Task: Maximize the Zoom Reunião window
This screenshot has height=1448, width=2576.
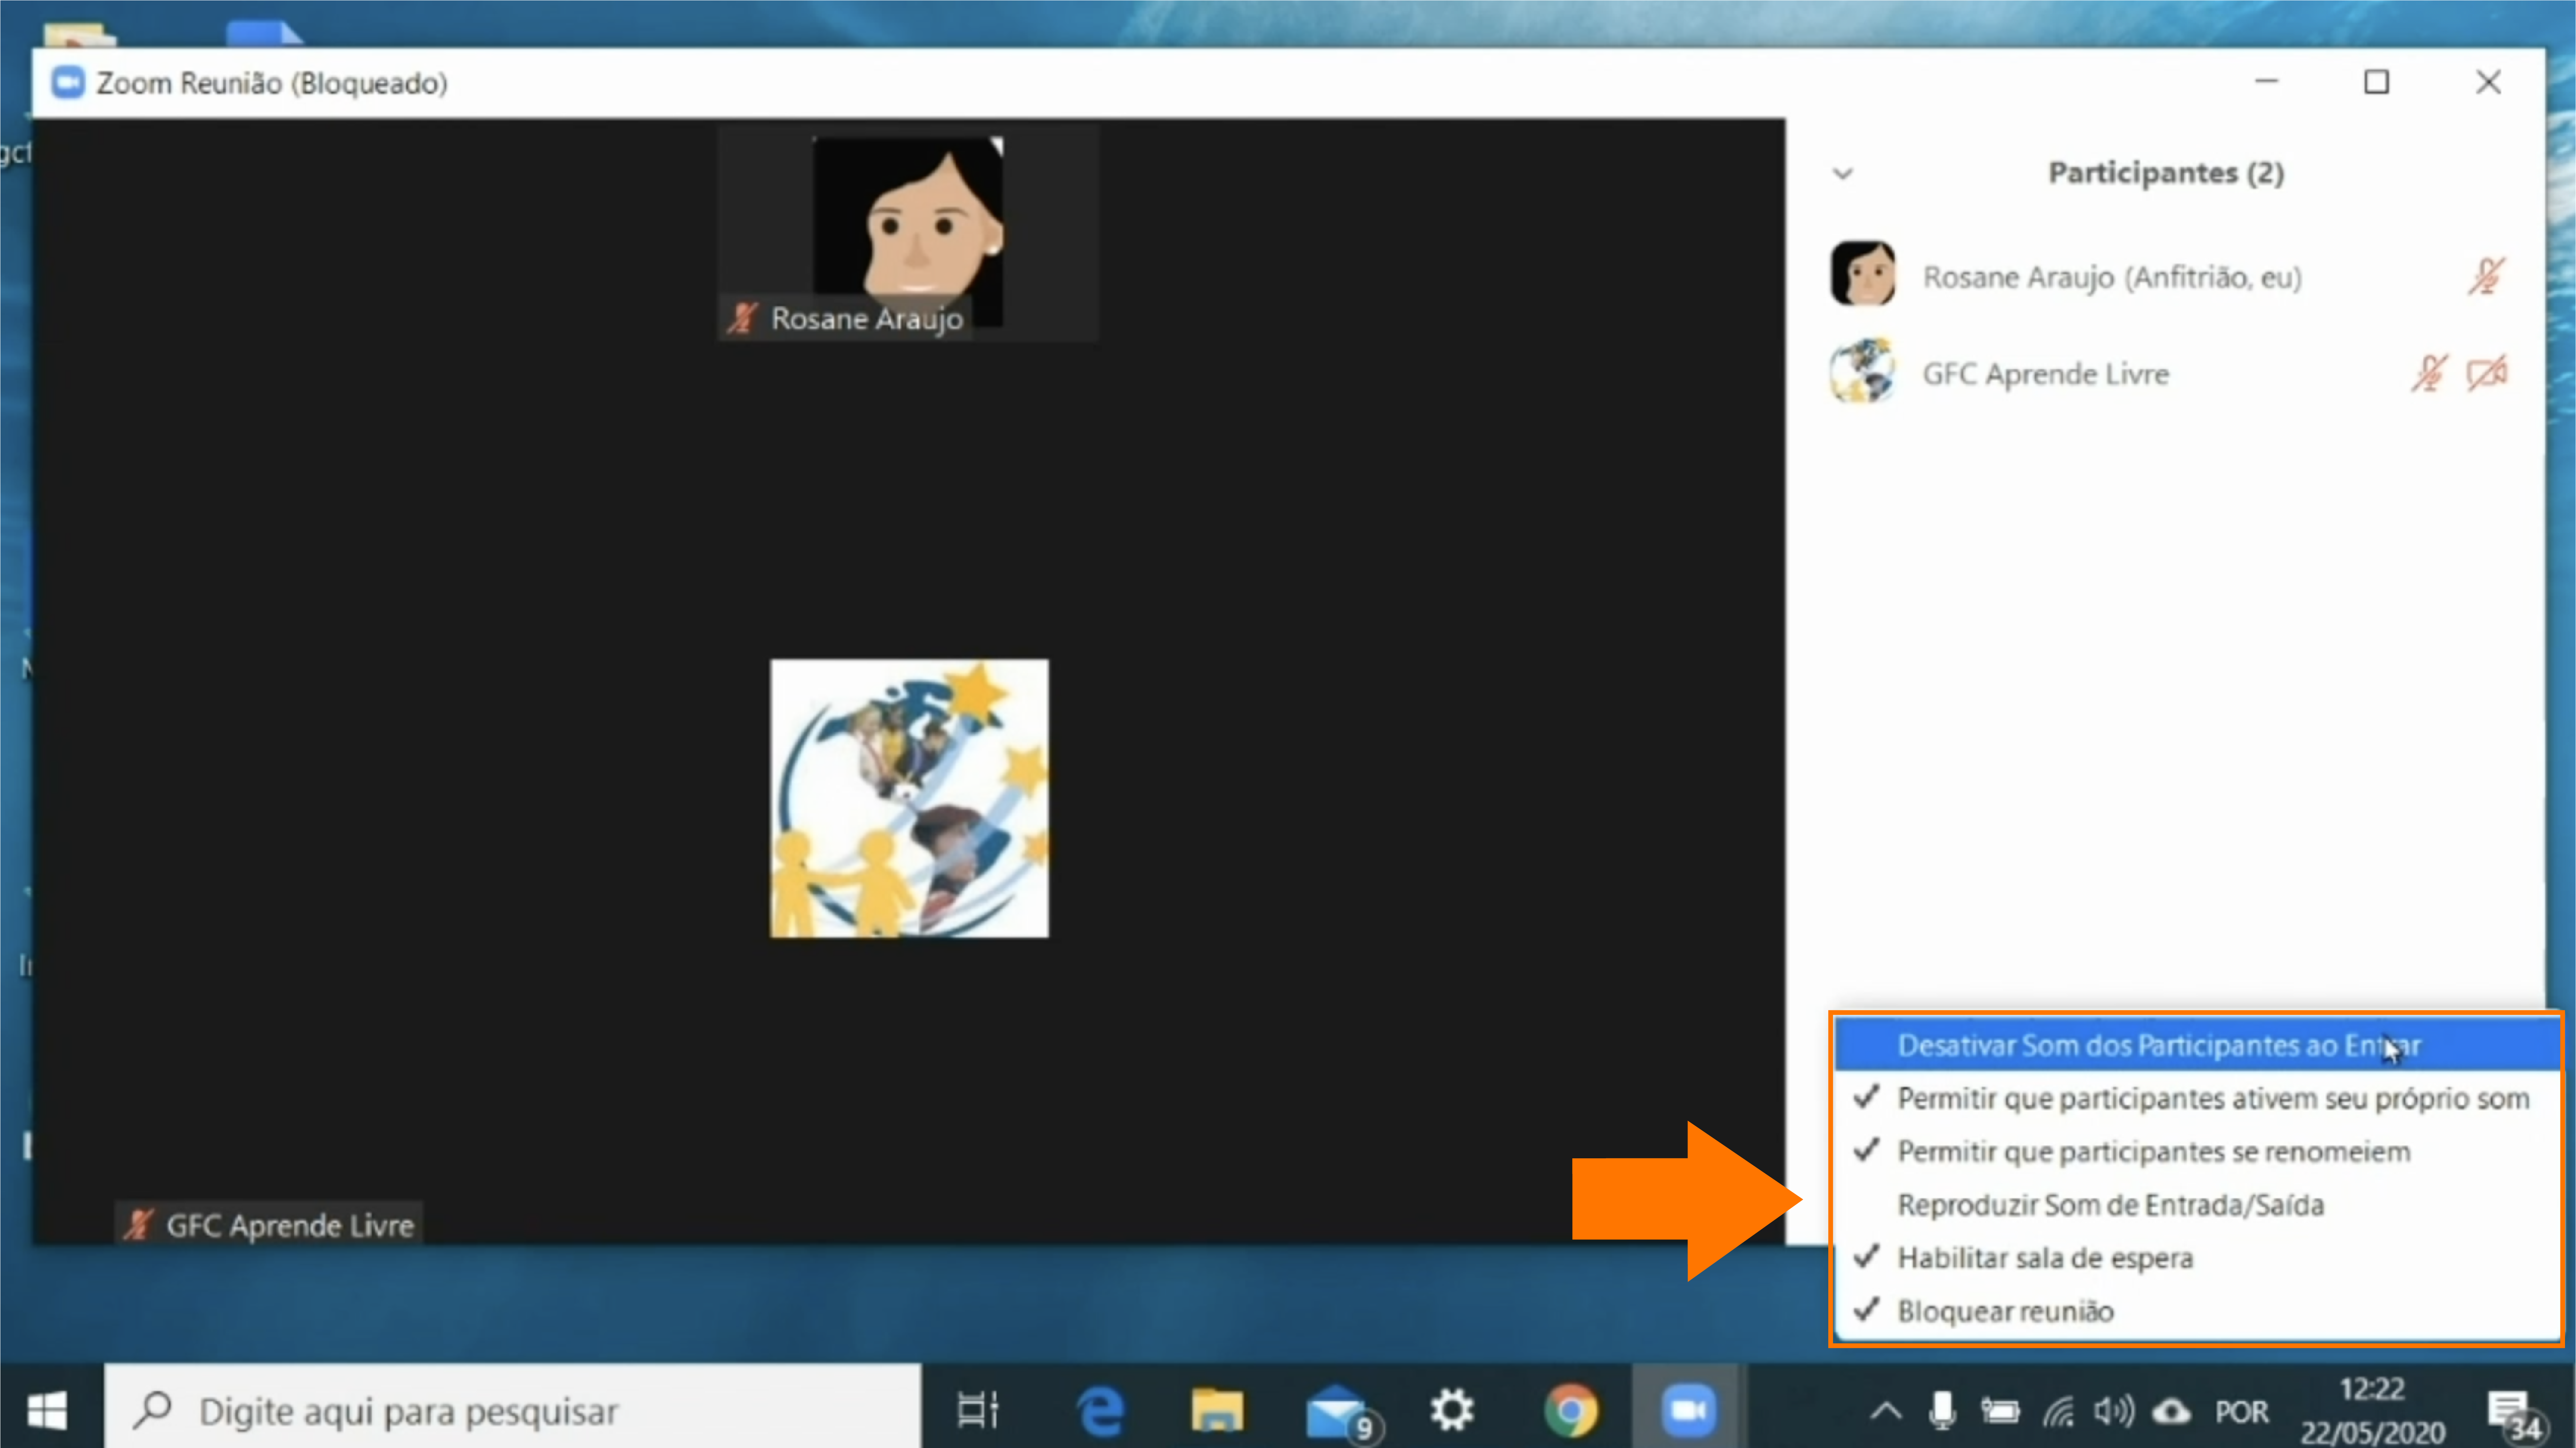Action: (x=2377, y=82)
